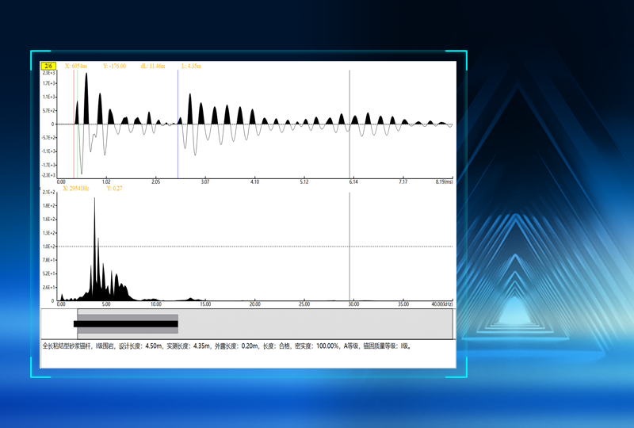The width and height of the screenshot is (634, 428).
Task: Click the light gray rock region right of anchor
Action: 317,325
